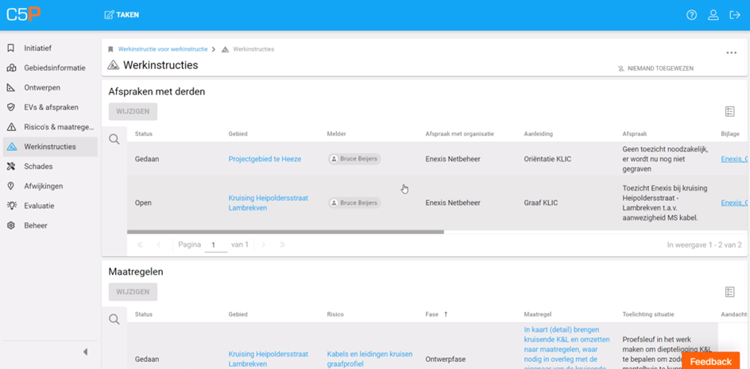Go to Schades in the sidebar
750x369 pixels.
[38, 167]
